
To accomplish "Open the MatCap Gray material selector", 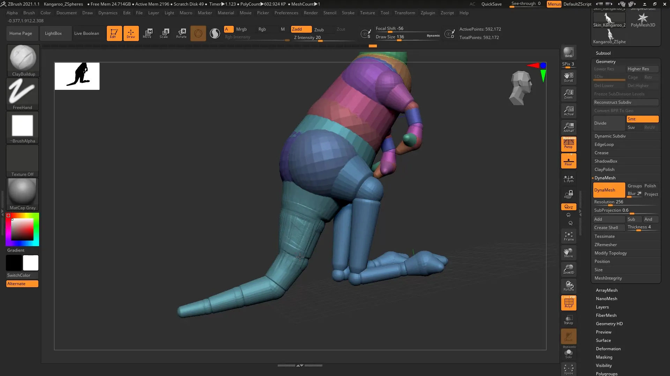I will pos(22,194).
